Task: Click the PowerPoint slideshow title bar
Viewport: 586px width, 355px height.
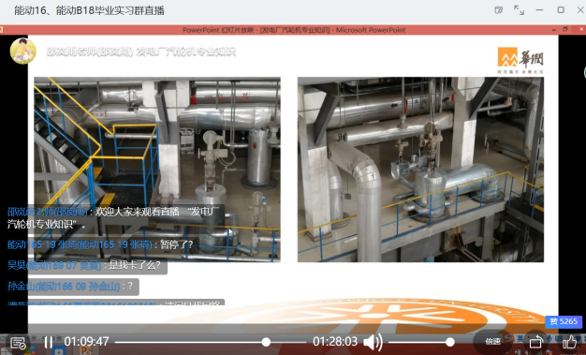Action: tap(294, 30)
